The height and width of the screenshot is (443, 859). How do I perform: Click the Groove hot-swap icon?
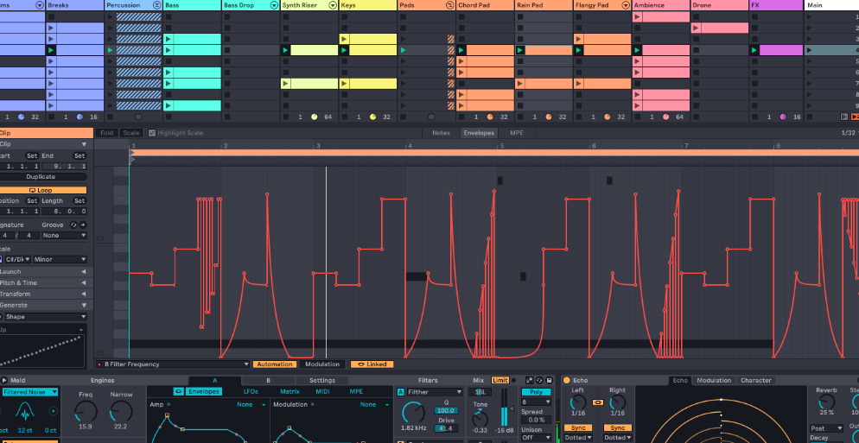coord(73,225)
